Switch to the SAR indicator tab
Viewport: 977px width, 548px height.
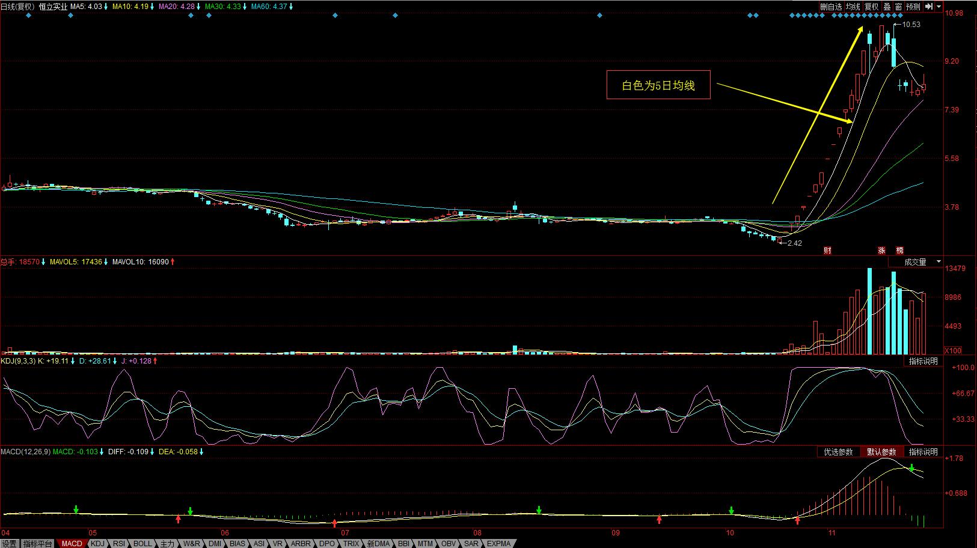pos(471,544)
